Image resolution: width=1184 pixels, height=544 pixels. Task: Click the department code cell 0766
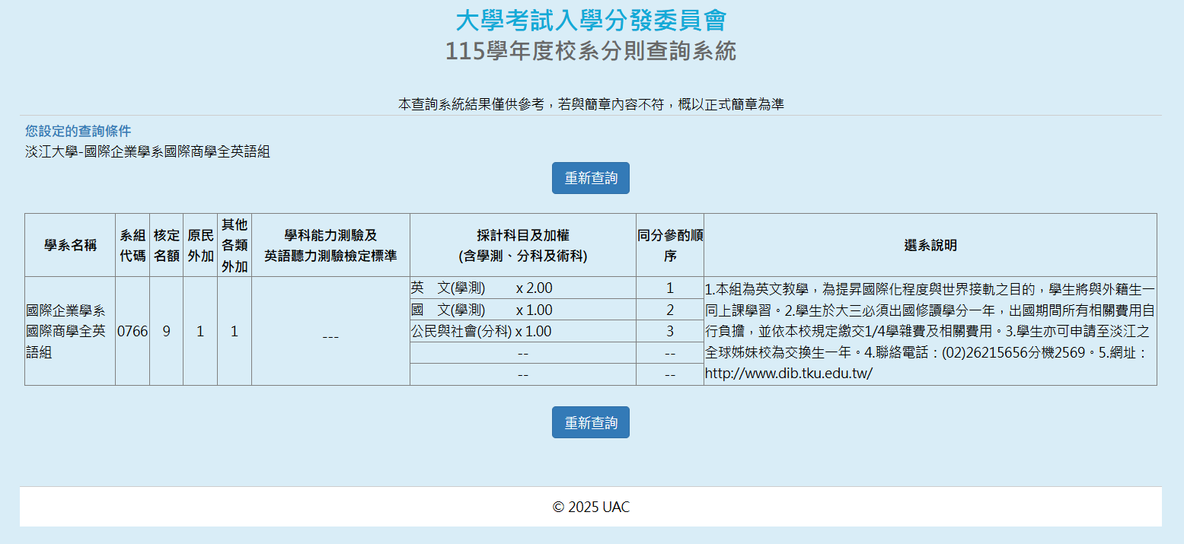pos(132,332)
